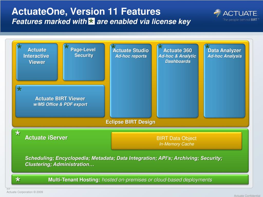Click the Data Analyzer Ad-hoc Analysis box
The height and width of the screenshot is (197, 263).
[x=224, y=81]
